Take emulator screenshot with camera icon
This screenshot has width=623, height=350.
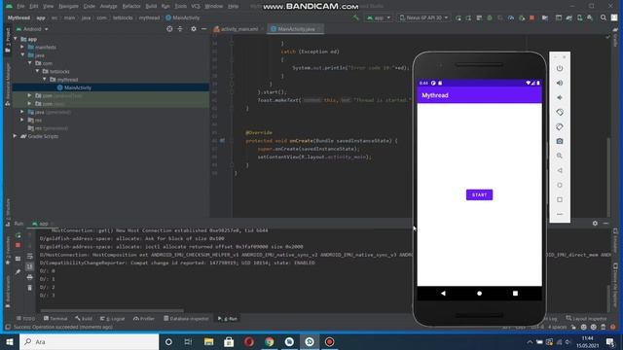click(x=560, y=141)
